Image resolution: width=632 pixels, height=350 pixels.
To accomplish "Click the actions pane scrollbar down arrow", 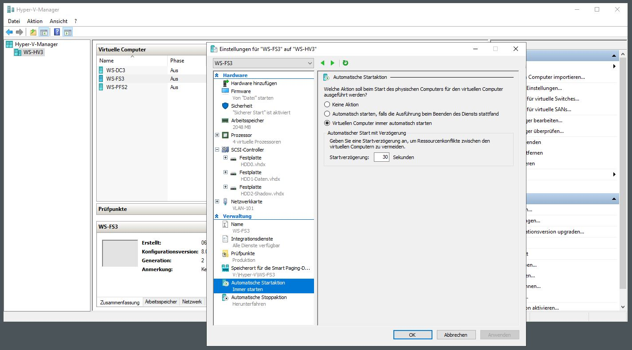I will (x=623, y=307).
